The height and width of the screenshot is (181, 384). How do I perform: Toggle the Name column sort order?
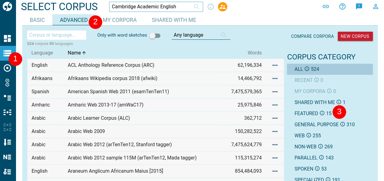click(77, 53)
